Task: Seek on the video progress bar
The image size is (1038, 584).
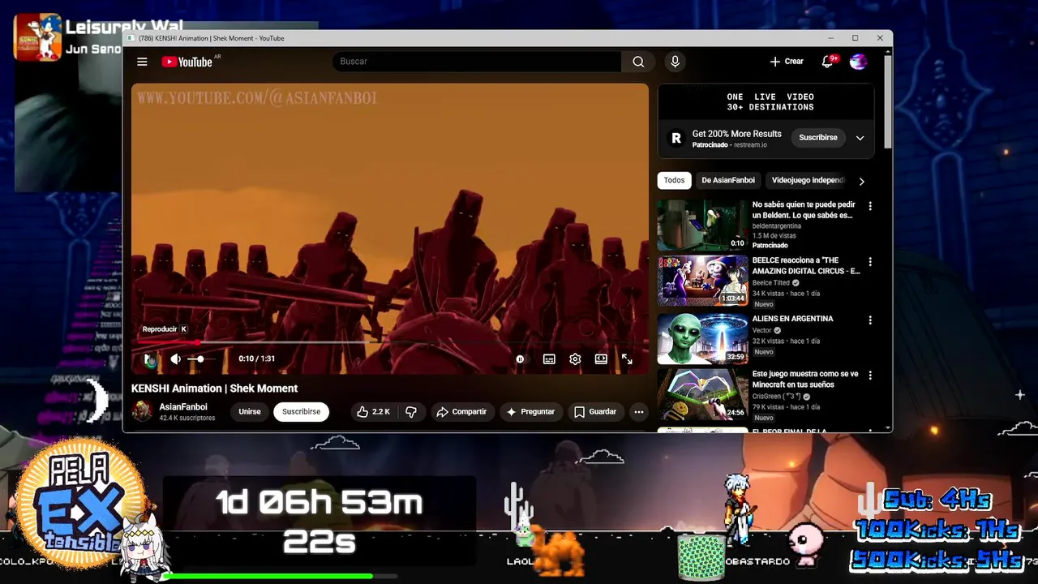Action: tap(390, 342)
